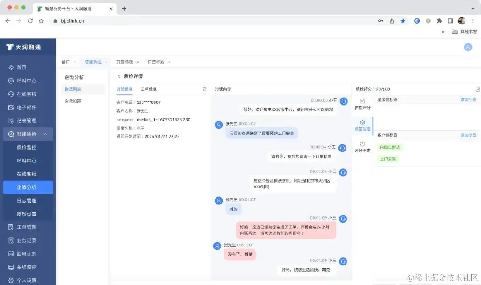
Task: Click the share icon in address bar
Action: point(392,21)
